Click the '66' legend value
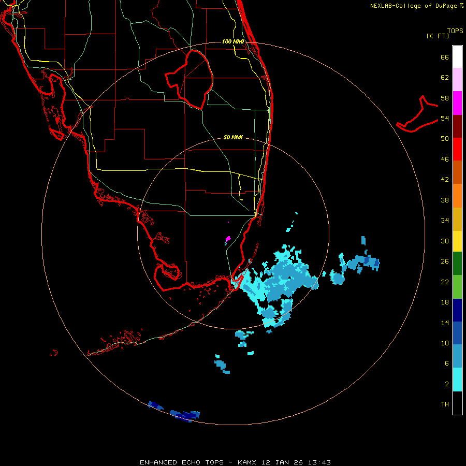Viewport: 466px width, 466px height. tap(445, 57)
